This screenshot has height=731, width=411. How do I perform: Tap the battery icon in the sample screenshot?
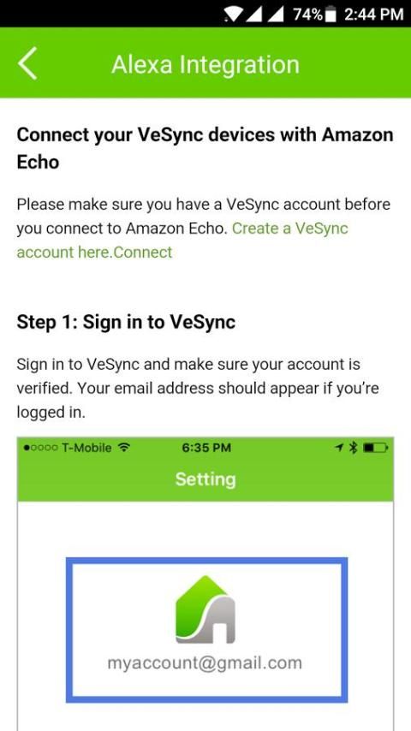pyautogui.click(x=375, y=448)
